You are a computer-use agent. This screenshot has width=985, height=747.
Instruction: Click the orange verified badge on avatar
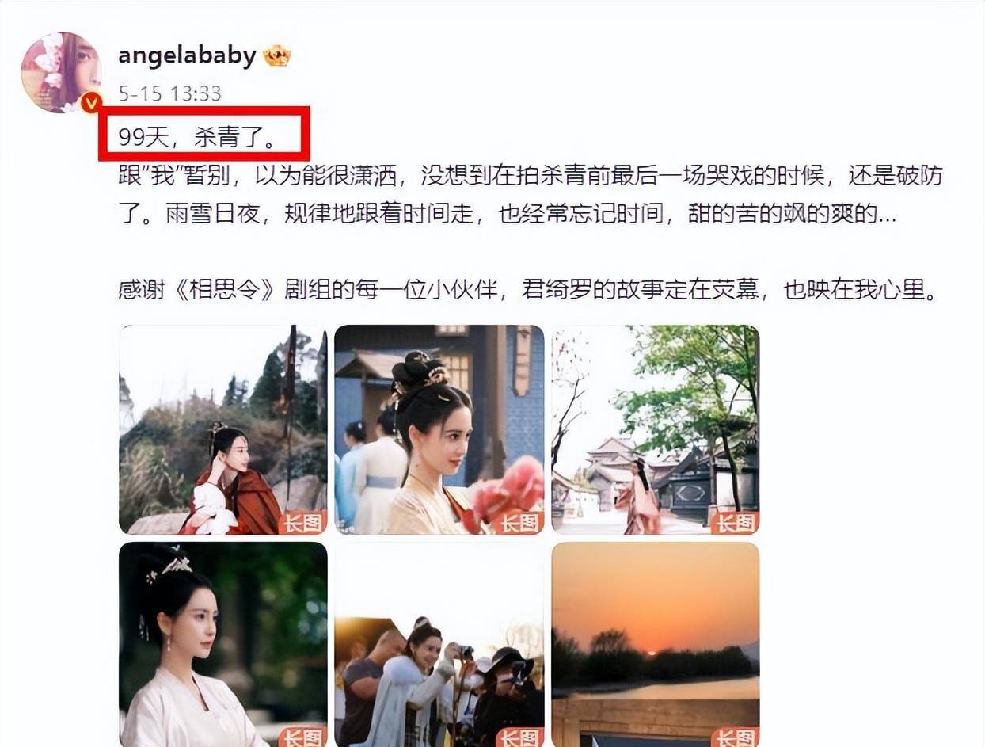92,103
